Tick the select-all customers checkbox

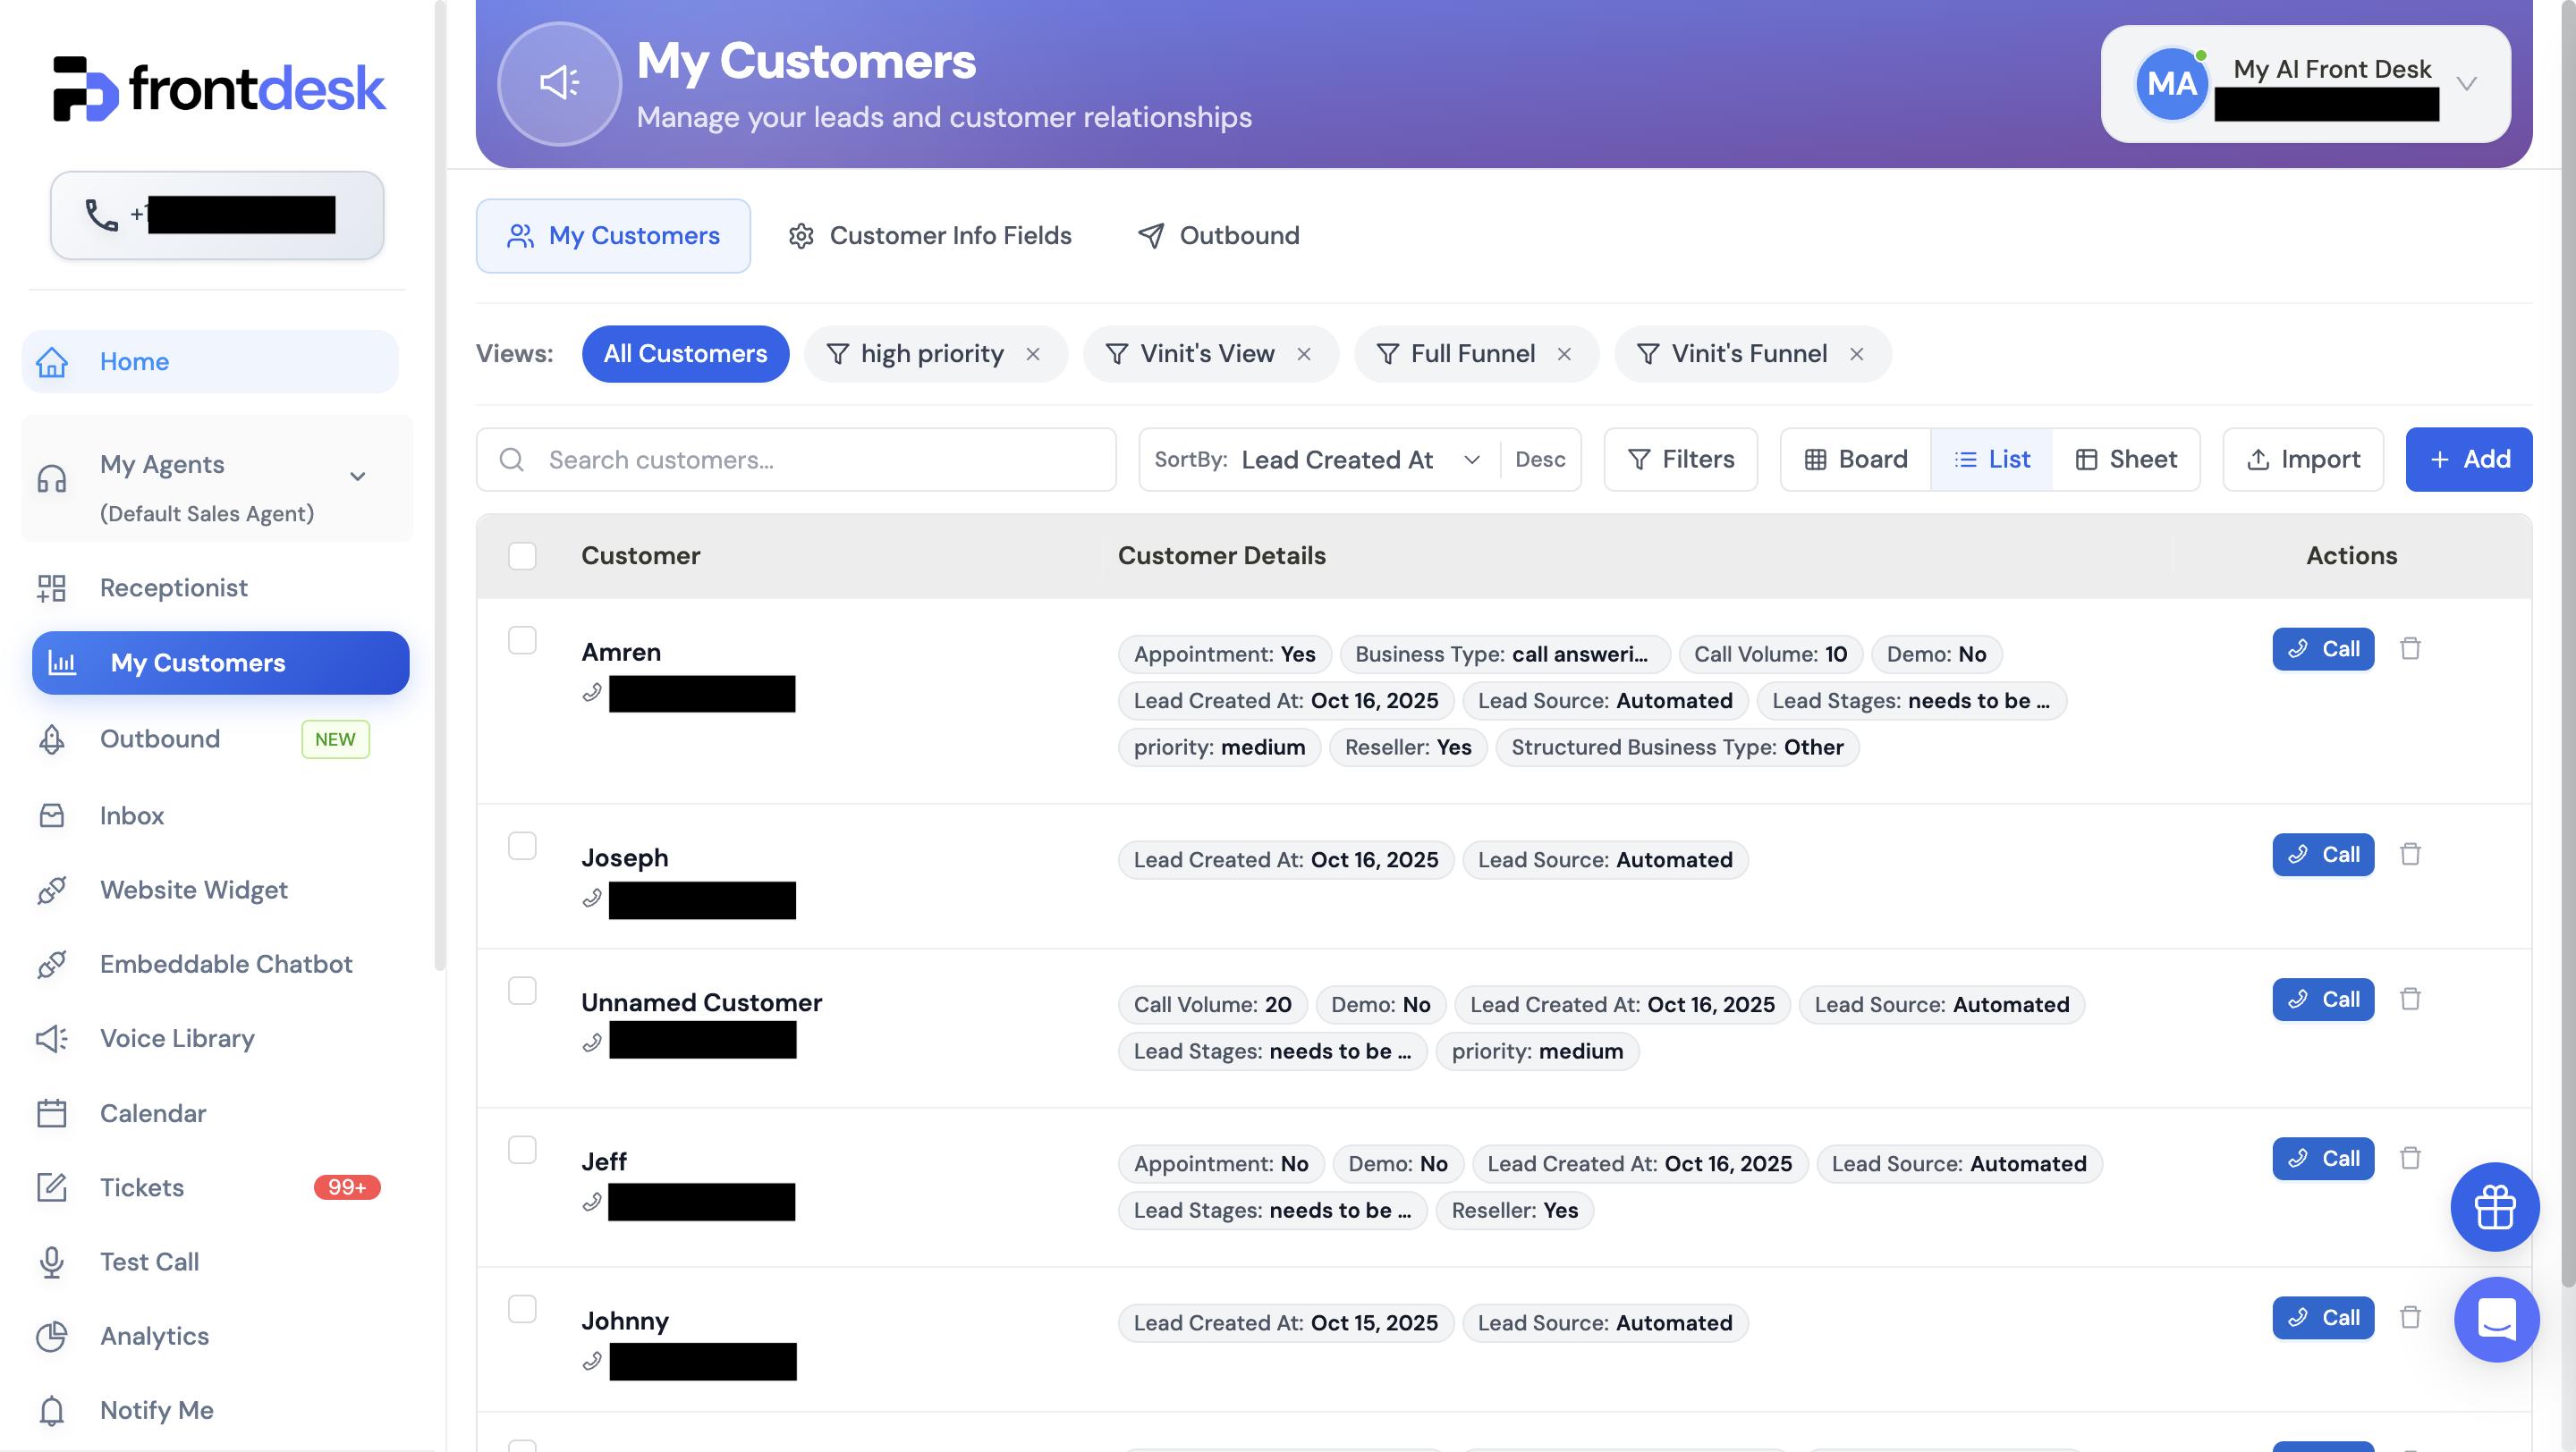(522, 555)
